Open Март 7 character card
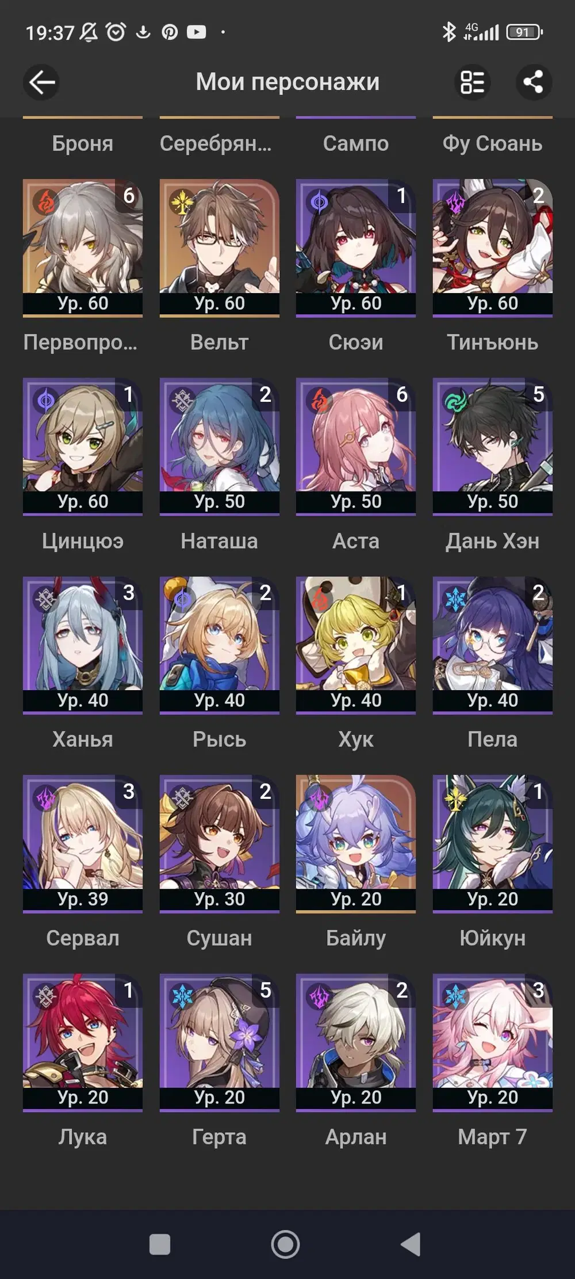The height and width of the screenshot is (1279, 575). click(493, 1042)
